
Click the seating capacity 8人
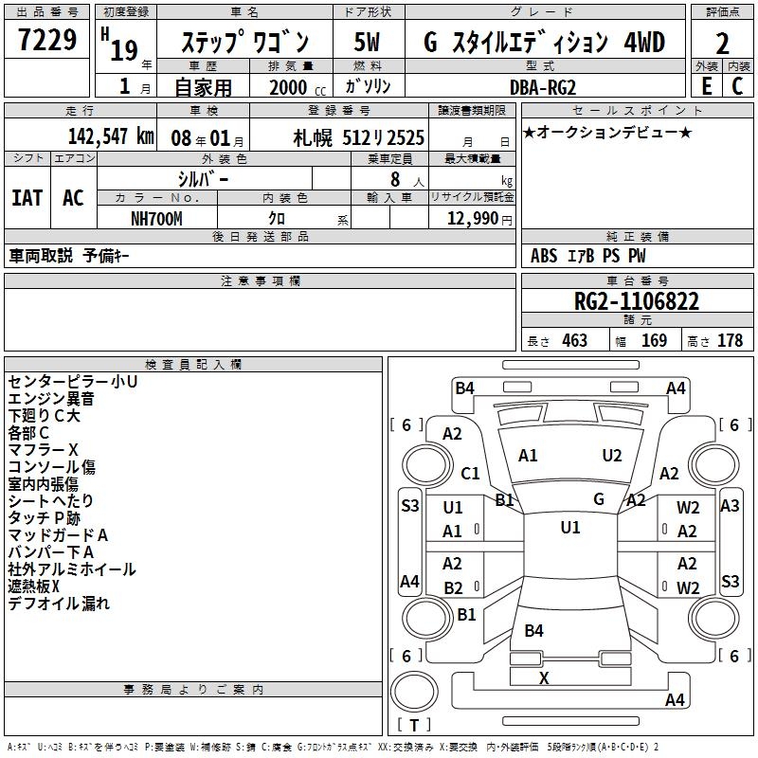coord(407,179)
